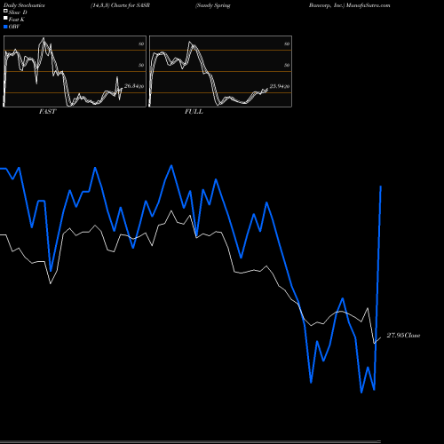
Task: Select the FAST stochastic chart thumbnail
Action: point(75,71)
